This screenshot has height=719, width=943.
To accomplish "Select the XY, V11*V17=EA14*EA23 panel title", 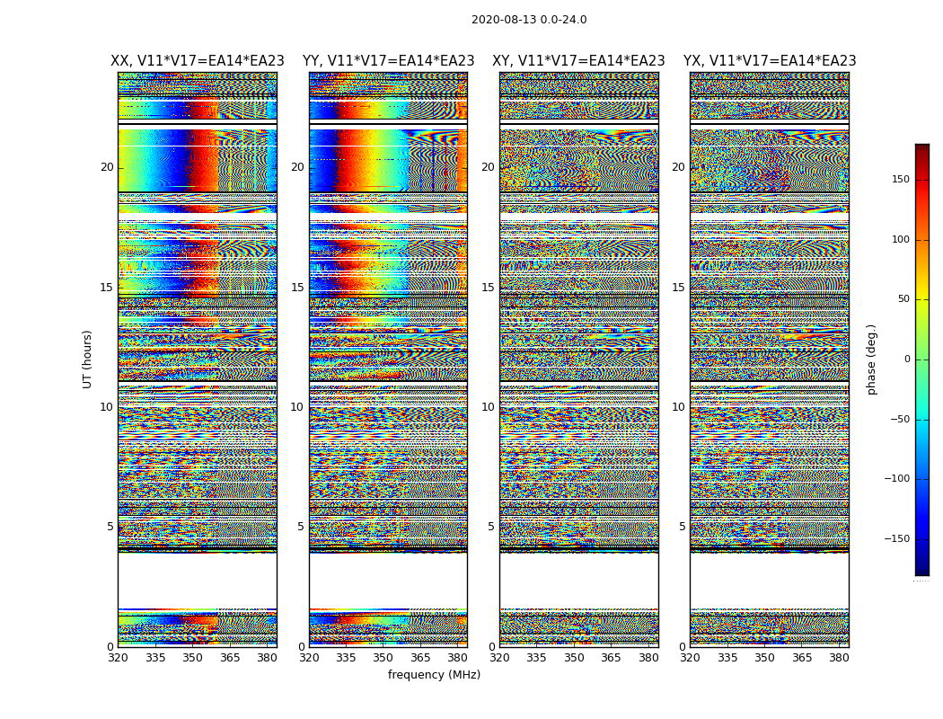I will click(x=578, y=61).
